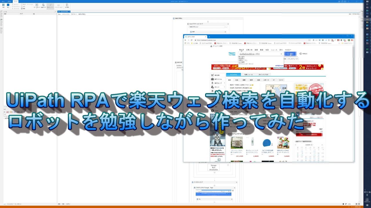The height and width of the screenshot is (208, 371).
Task: Select the 地図 search category
Action: click(267, 50)
